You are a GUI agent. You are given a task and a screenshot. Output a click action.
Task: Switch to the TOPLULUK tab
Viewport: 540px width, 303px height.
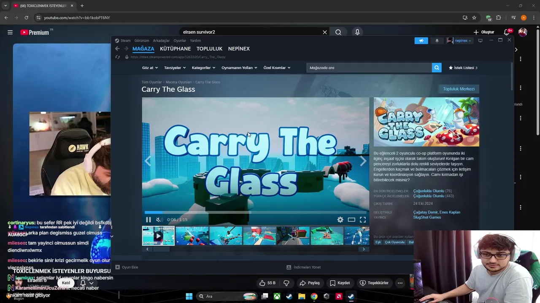click(x=209, y=49)
